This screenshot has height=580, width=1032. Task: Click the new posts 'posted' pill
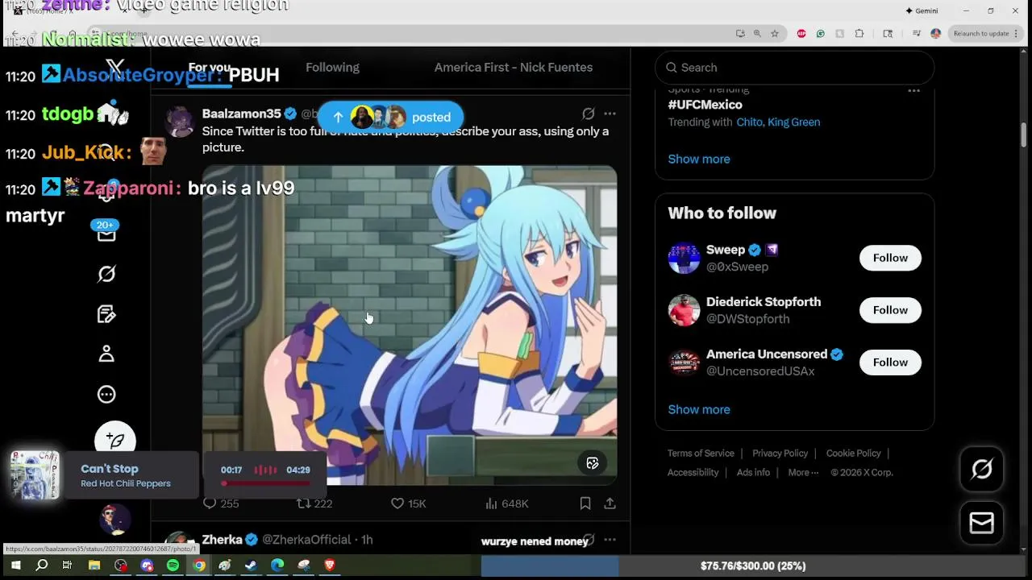[x=390, y=117]
